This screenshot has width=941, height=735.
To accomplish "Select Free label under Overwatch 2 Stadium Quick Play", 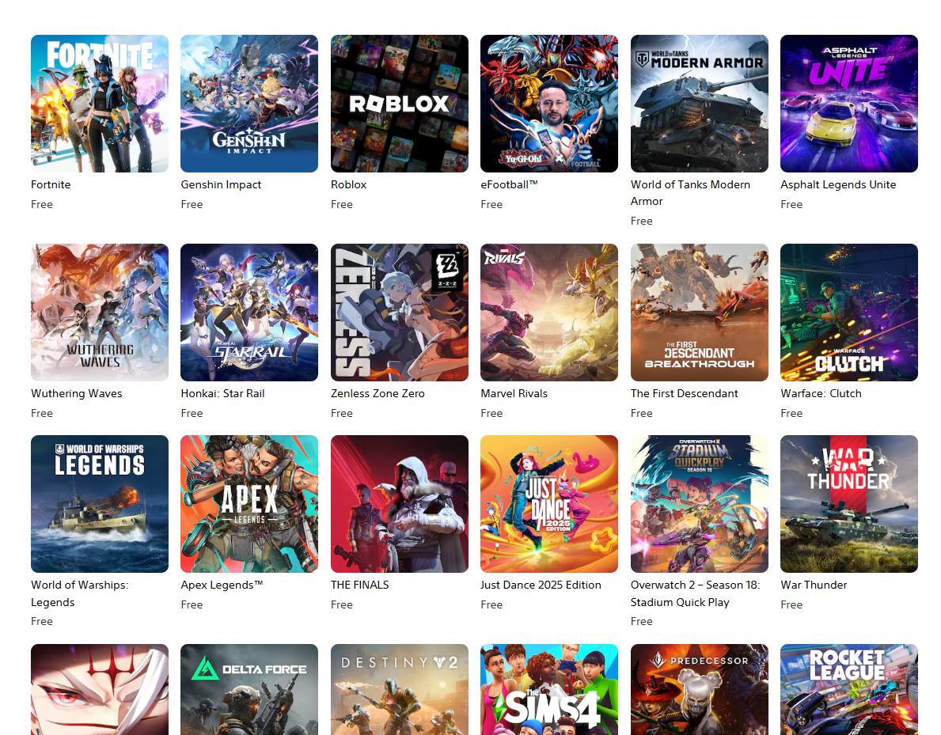I will (642, 622).
